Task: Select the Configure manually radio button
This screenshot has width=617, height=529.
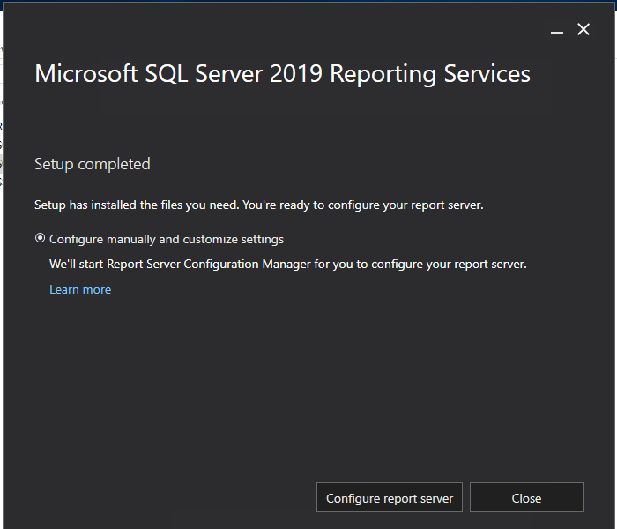Action: (40, 239)
